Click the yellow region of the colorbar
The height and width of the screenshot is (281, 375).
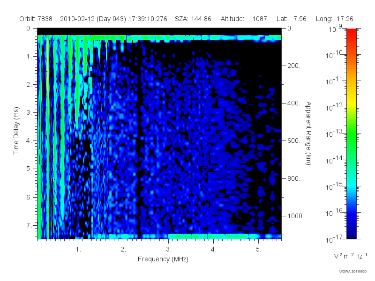352,102
